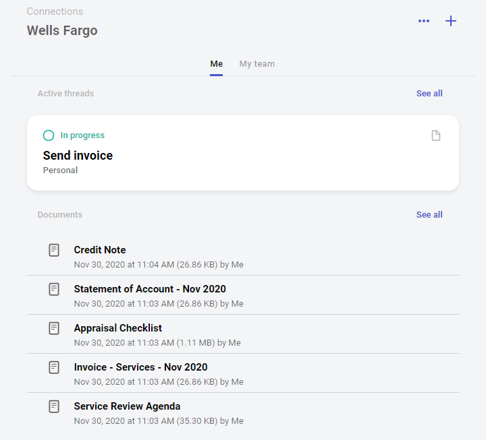The width and height of the screenshot is (486, 440).
Task: Click the 1.11 MB file details line
Action: pos(157,343)
